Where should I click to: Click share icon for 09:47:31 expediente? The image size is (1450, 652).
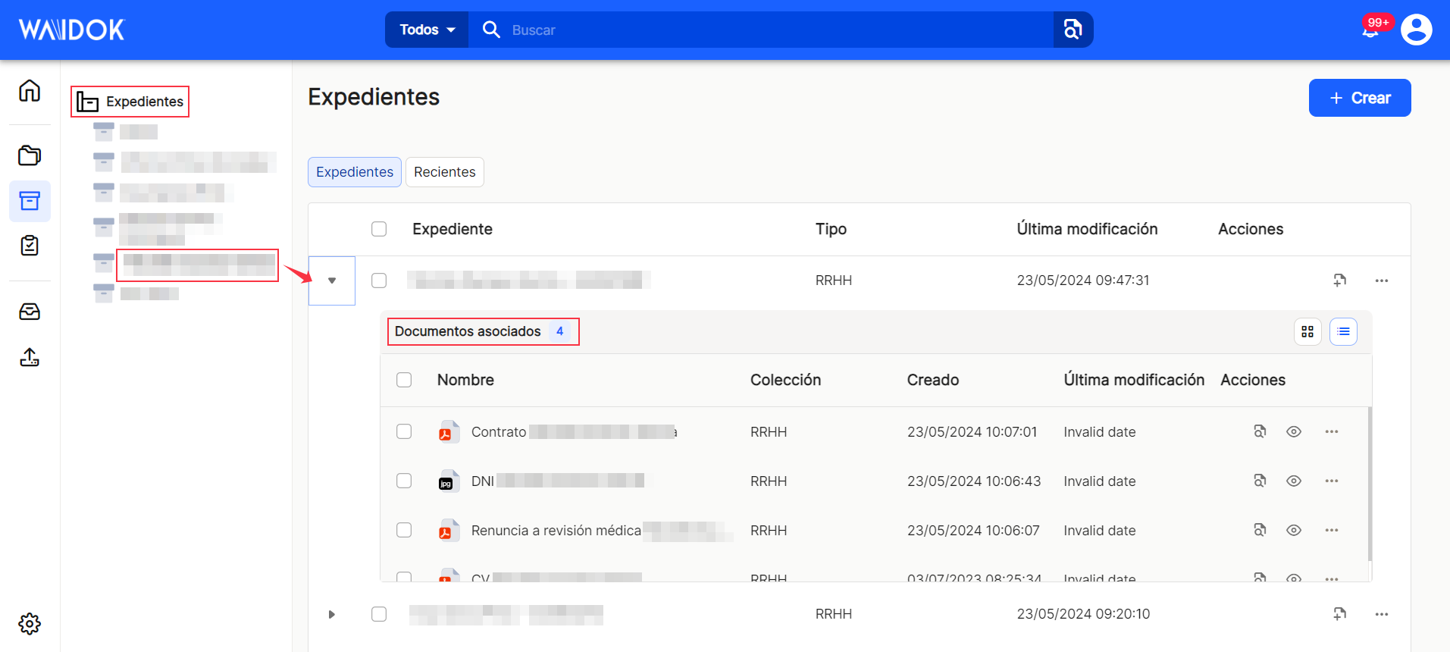click(1340, 281)
